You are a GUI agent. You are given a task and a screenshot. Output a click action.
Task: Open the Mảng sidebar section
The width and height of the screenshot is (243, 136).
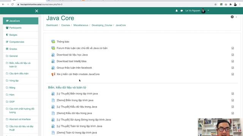click(21, 88)
